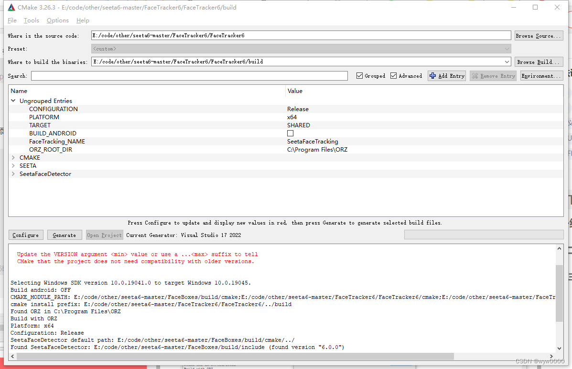Select the ORZ_ROOT_DIR entry

click(x=51, y=150)
